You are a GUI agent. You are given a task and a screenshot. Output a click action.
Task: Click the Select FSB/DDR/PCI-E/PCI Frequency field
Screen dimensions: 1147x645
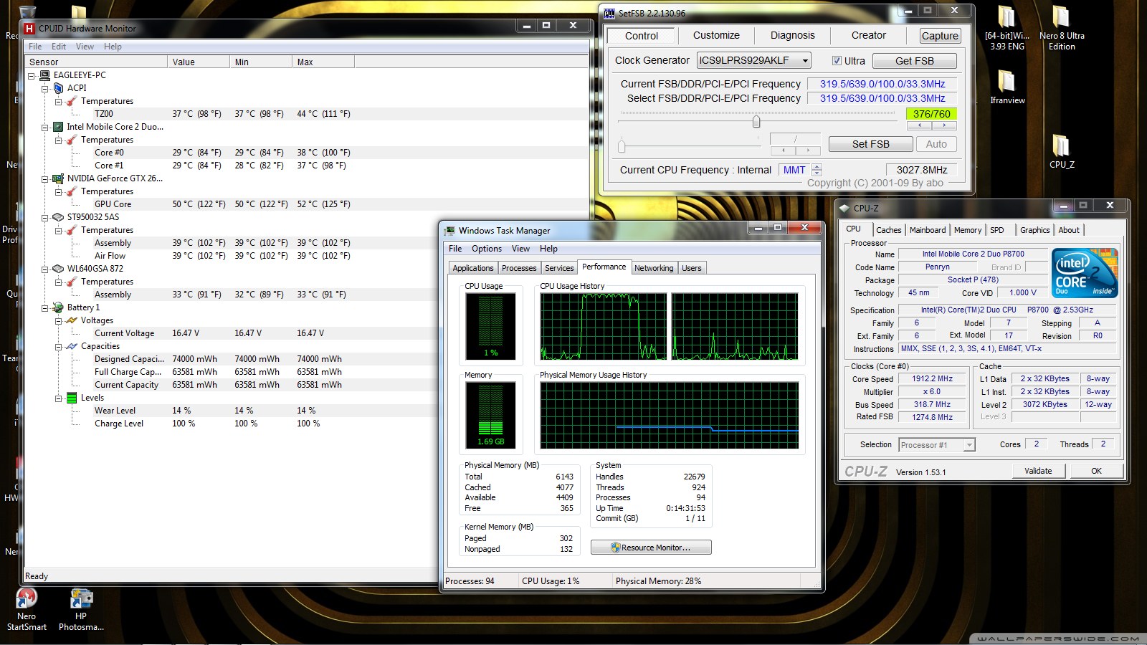point(882,99)
